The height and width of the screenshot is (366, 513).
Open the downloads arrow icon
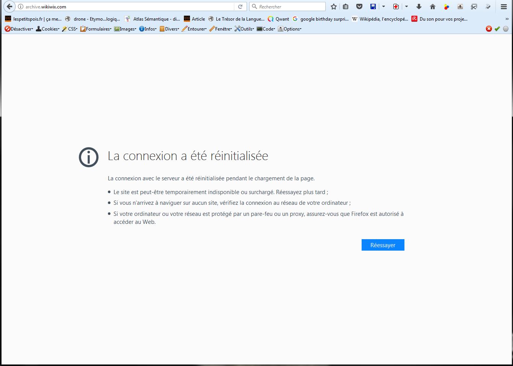point(419,6)
